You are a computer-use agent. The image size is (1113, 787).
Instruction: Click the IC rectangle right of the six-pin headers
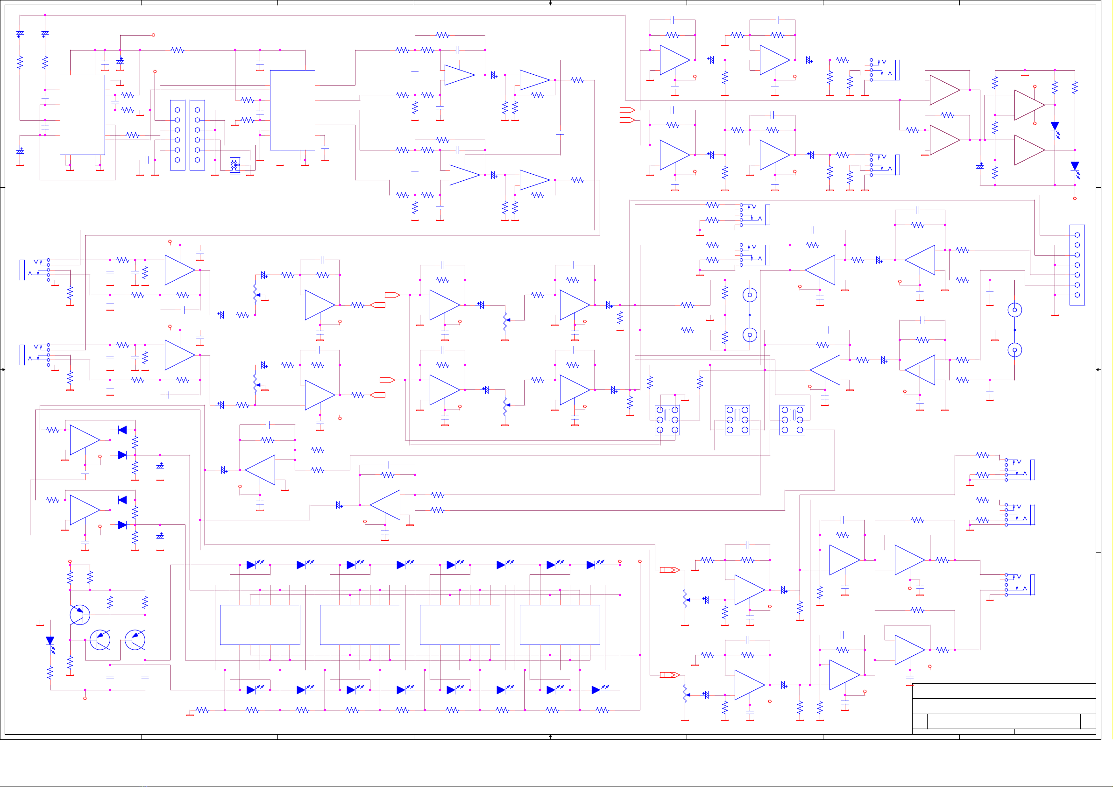pos(292,110)
